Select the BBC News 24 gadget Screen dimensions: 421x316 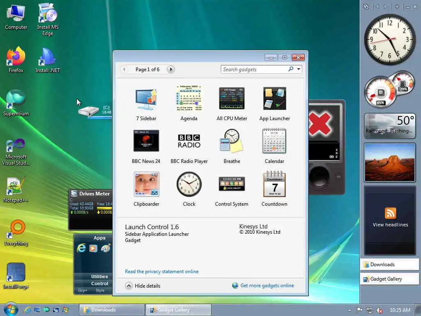pyautogui.click(x=146, y=141)
